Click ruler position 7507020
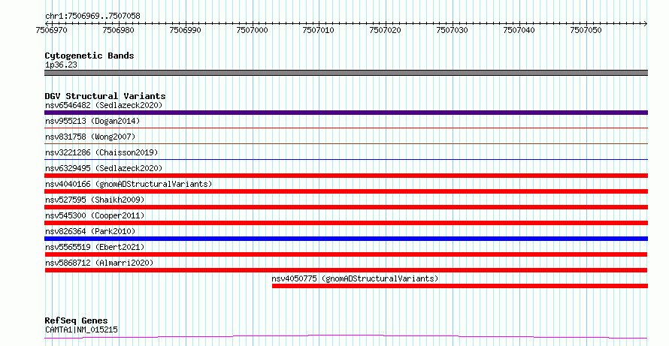 (x=386, y=30)
